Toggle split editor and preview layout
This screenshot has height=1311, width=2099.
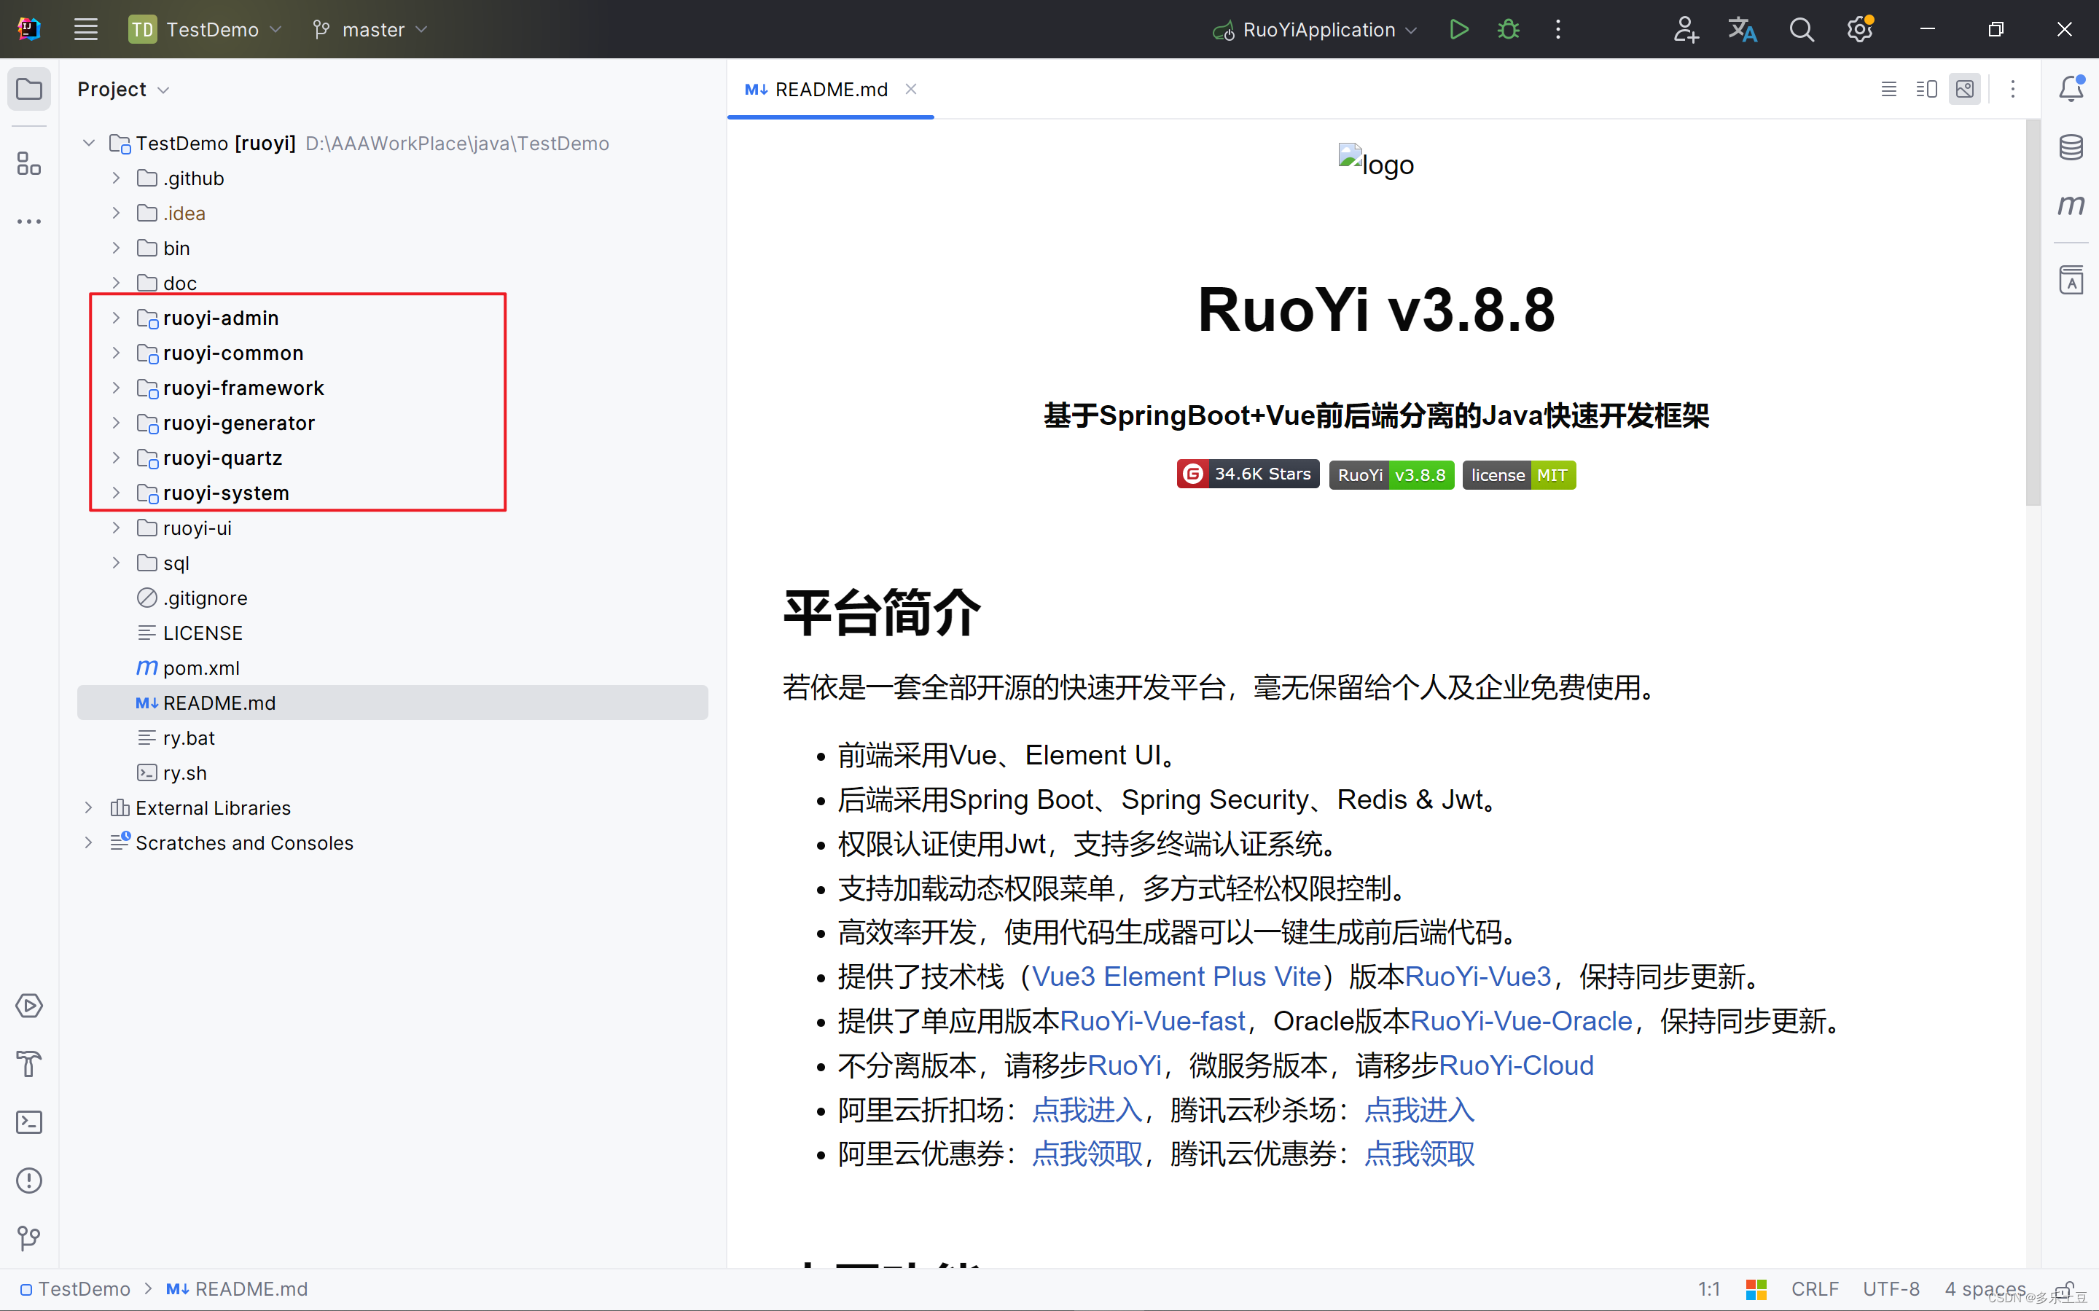(x=1926, y=88)
